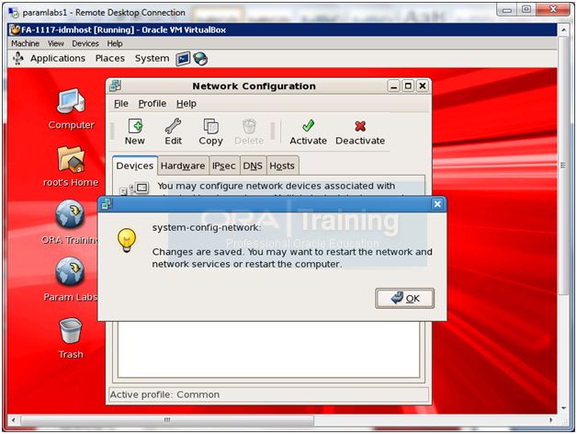The image size is (577, 434).
Task: Click the Edit wrench toolbar icon
Action: coord(173,126)
